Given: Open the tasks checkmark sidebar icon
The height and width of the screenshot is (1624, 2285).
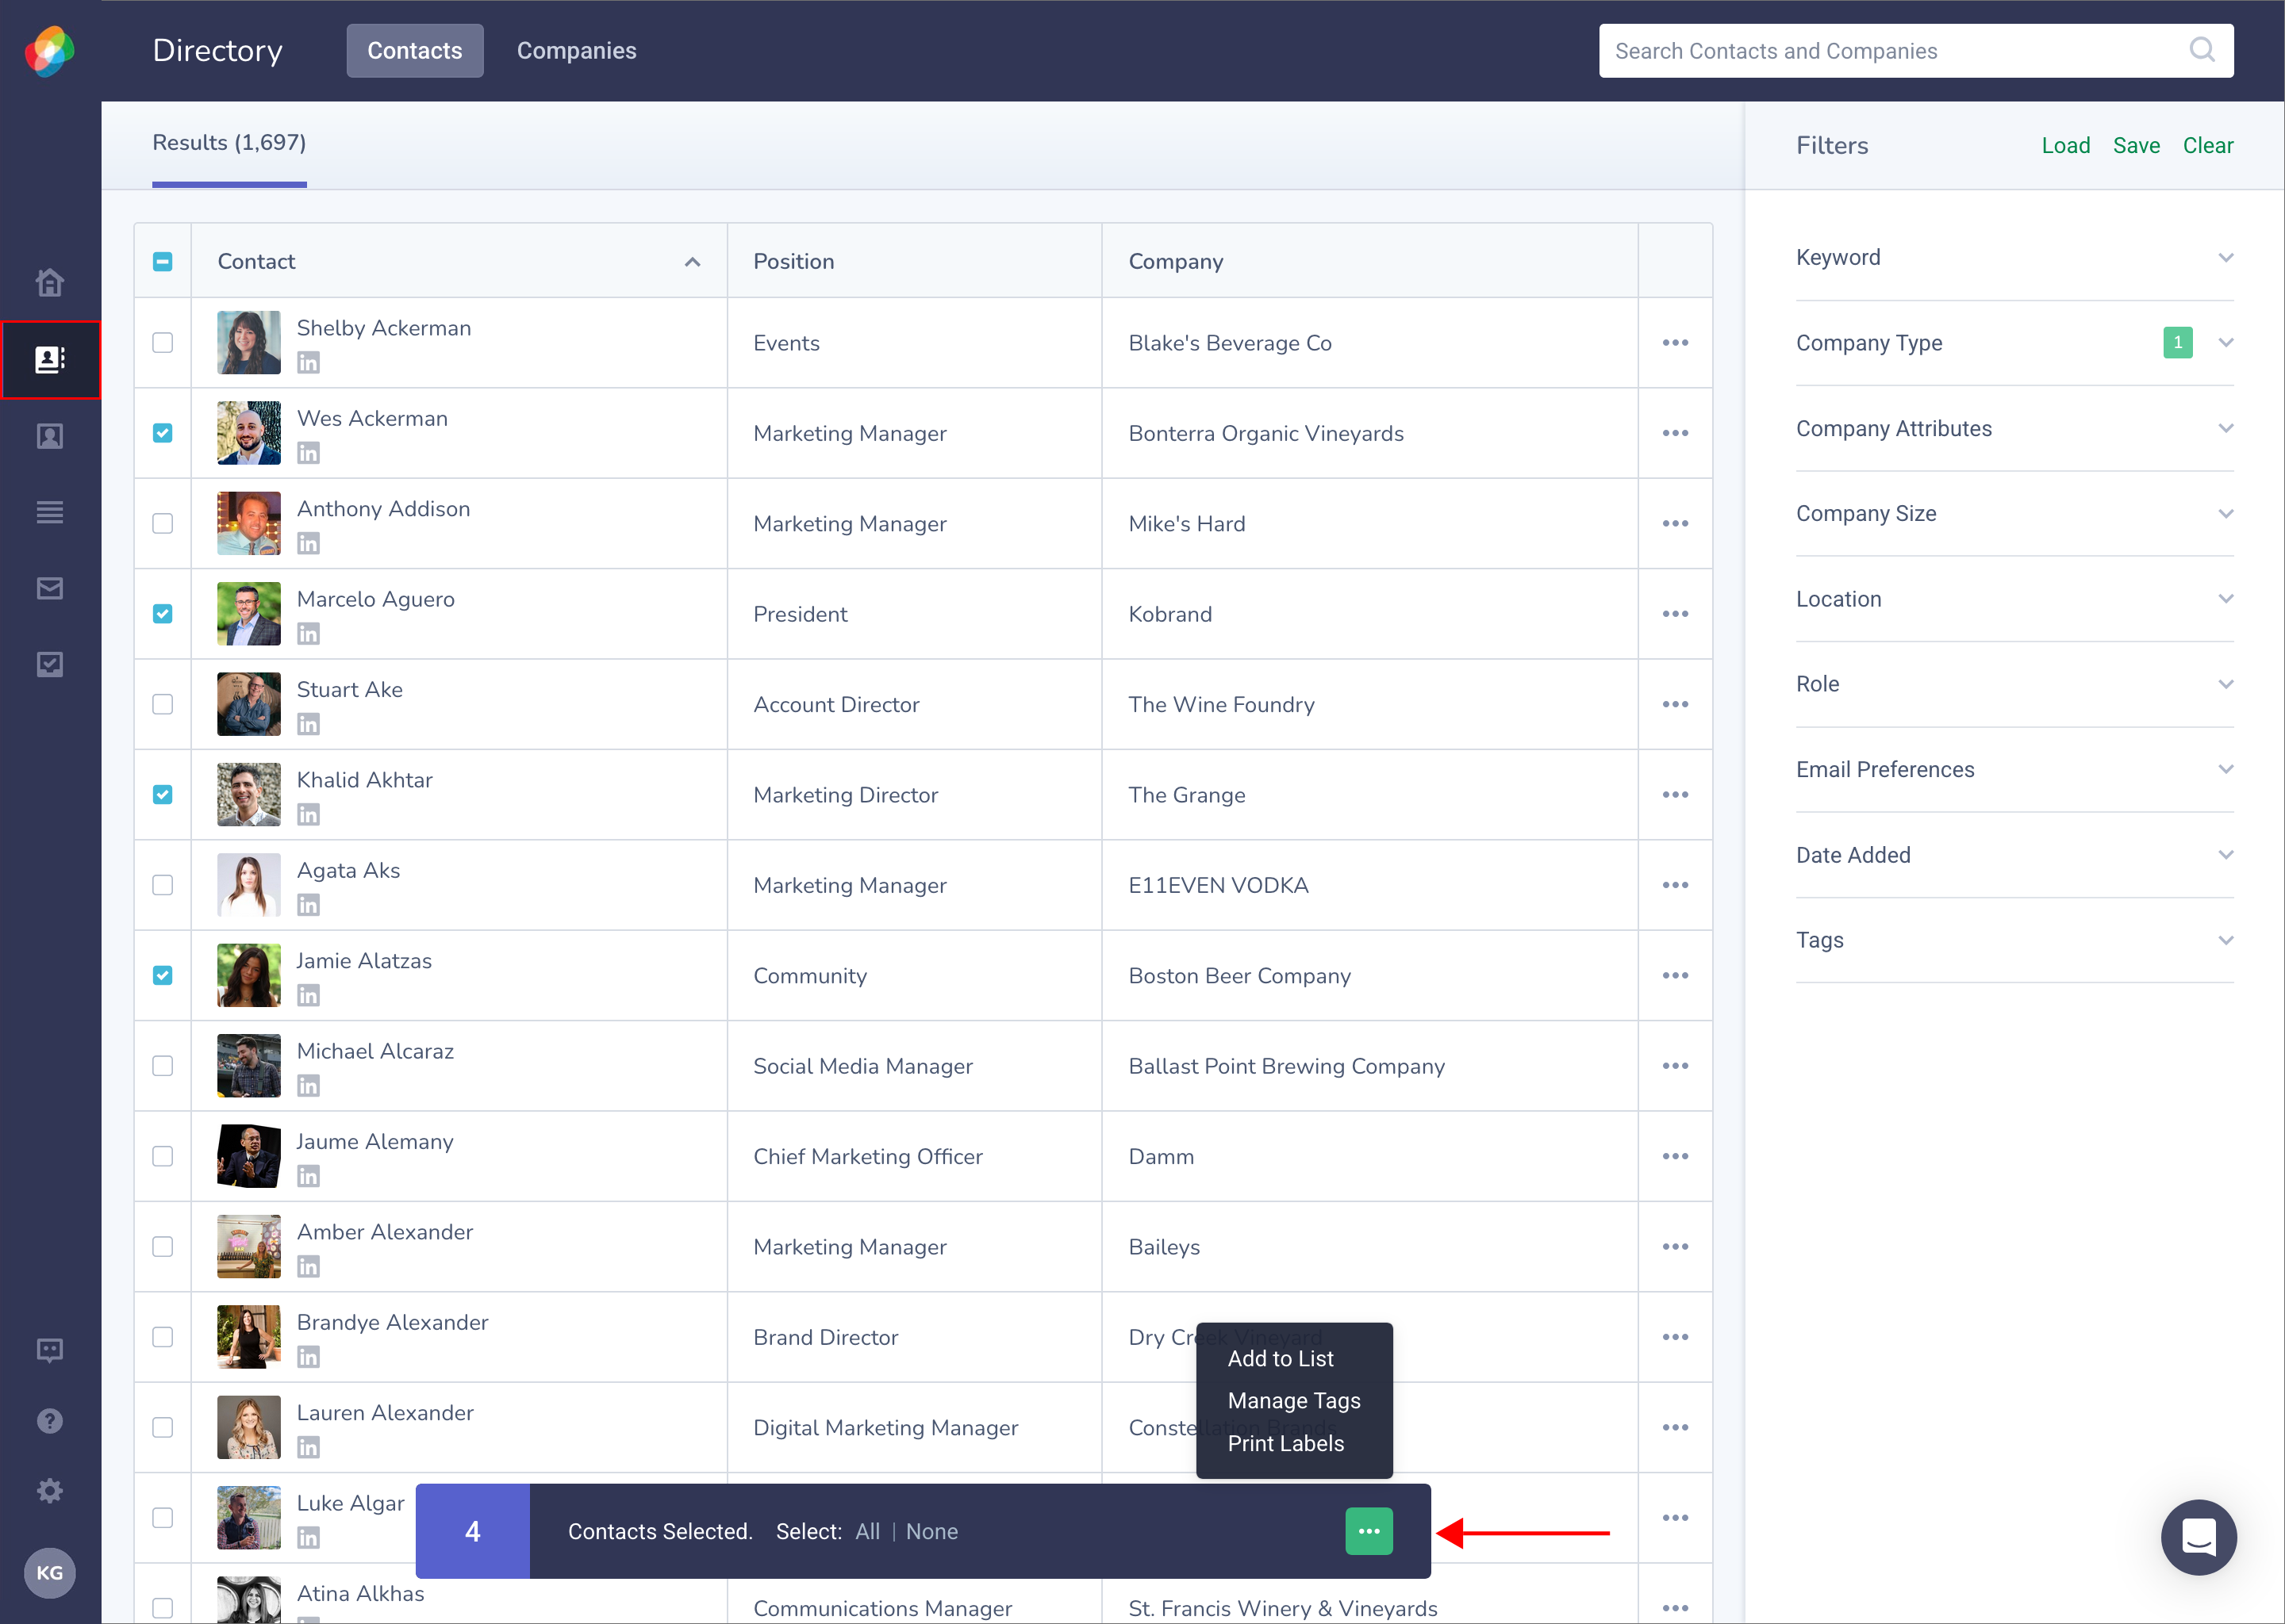Looking at the screenshot, I should click(50, 664).
